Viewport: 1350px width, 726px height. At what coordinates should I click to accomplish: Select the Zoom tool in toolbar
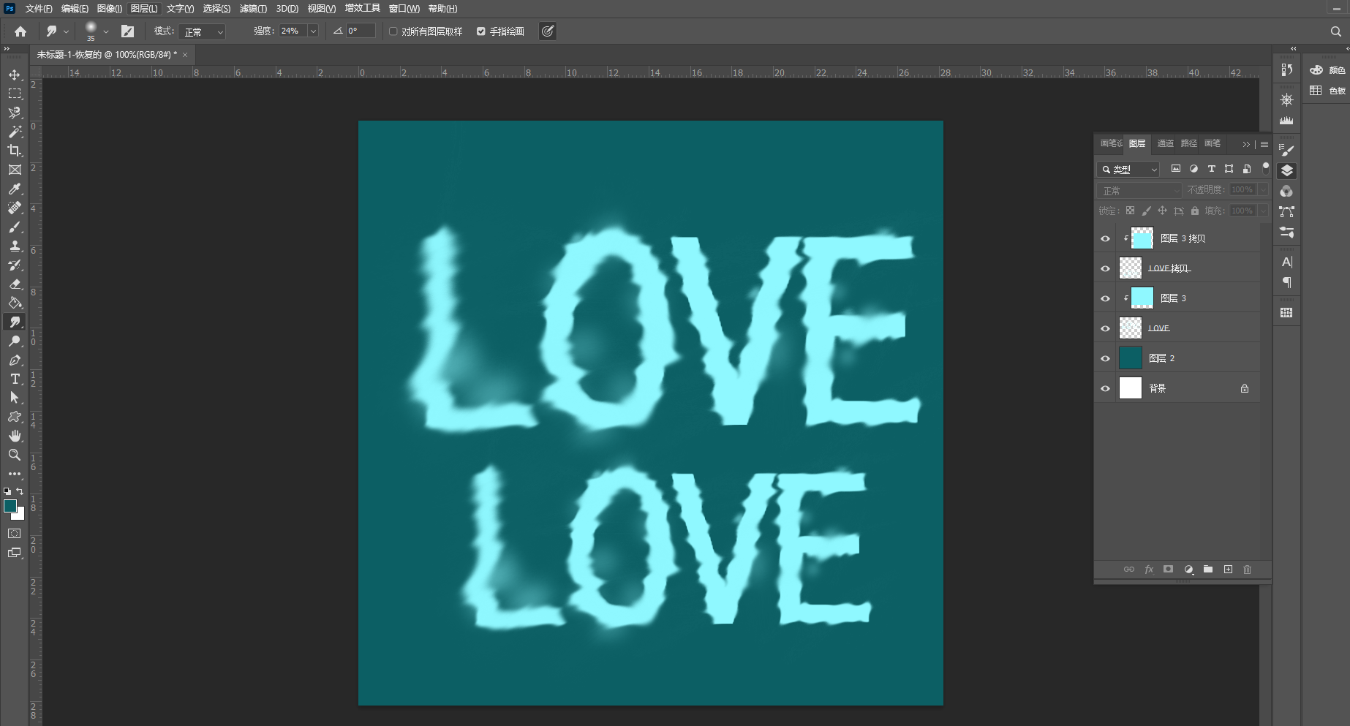point(15,455)
